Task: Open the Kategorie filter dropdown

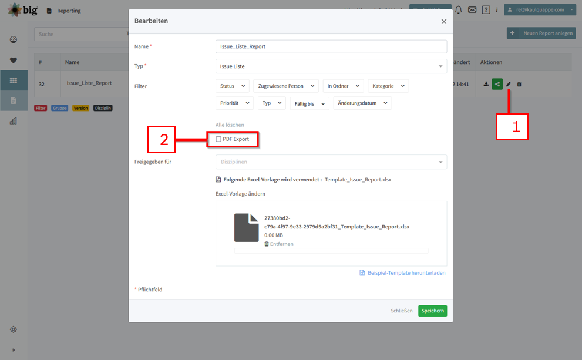Action: [388, 86]
